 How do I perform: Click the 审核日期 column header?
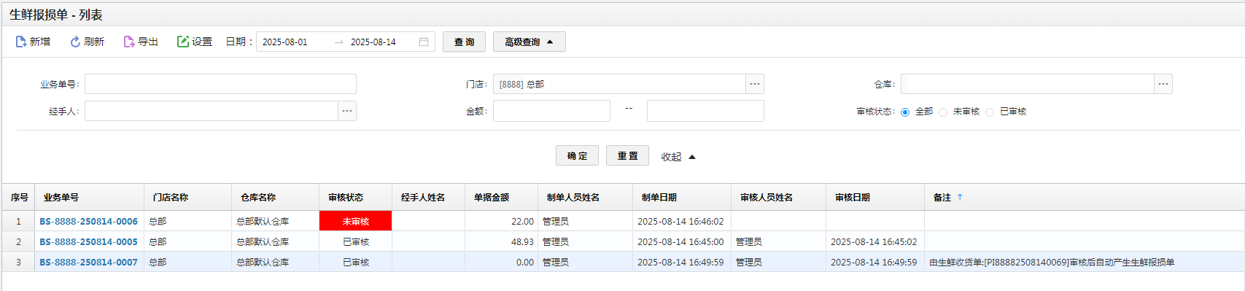click(x=875, y=198)
